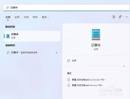
Task: Click the open-external icon beside 打开
Action: click(68, 61)
